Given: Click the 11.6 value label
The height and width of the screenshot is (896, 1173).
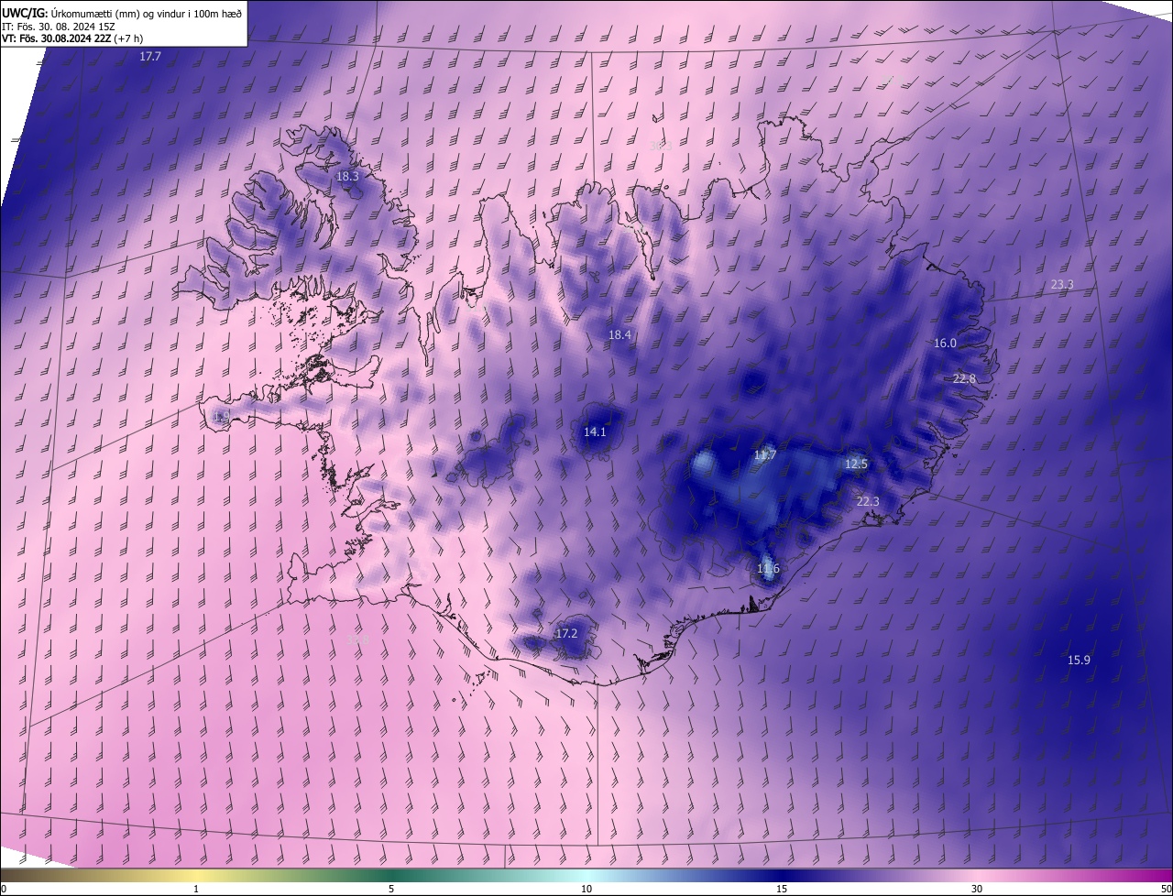Looking at the screenshot, I should [x=768, y=569].
